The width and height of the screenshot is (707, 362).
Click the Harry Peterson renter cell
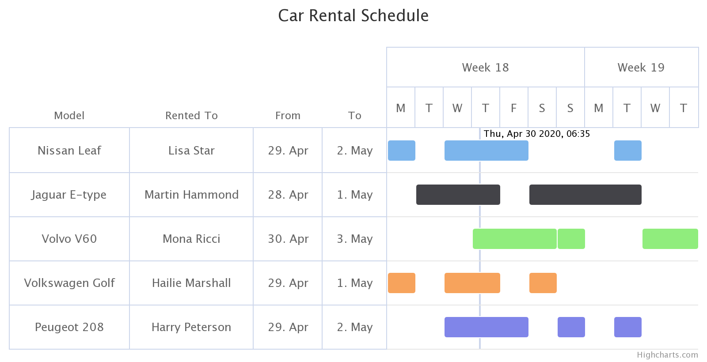tap(191, 327)
